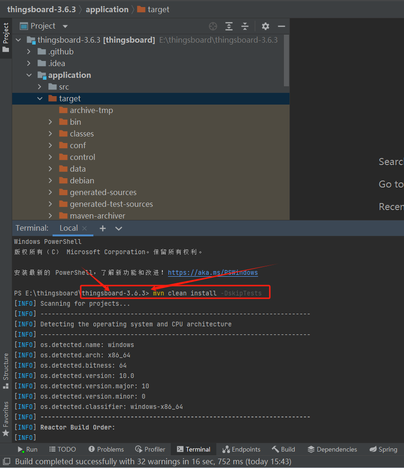Click the new terminal session plus button
Screen dimensions: 404x468
(x=102, y=228)
